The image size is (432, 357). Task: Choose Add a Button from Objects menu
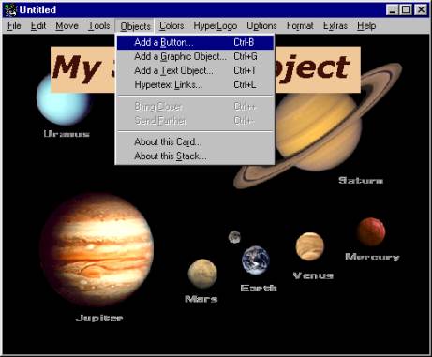195,42
